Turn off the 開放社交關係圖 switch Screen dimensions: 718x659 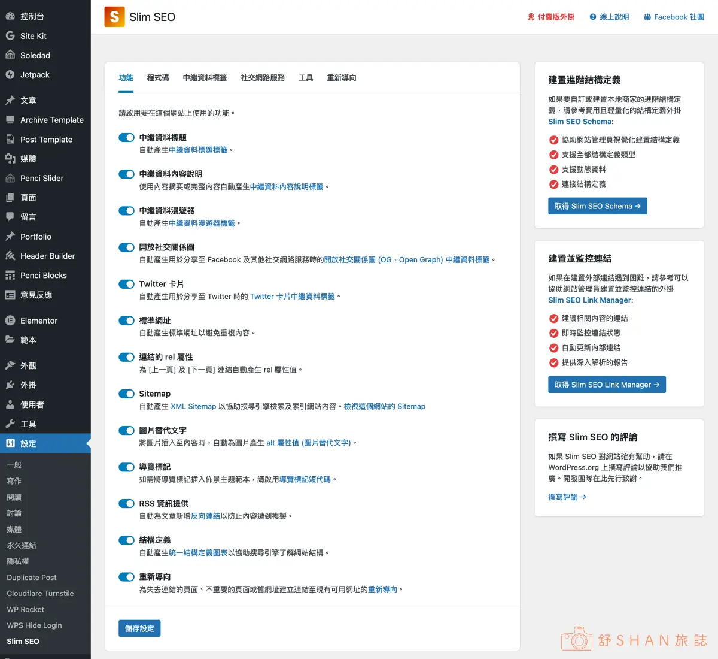[126, 247]
